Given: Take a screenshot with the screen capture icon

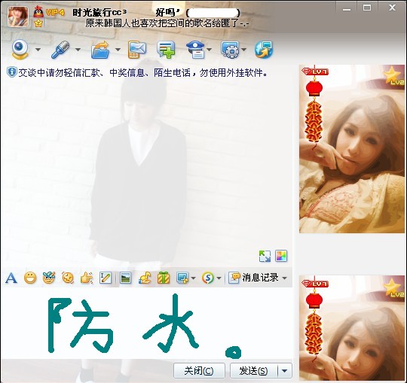Looking at the screenshot, I should (x=182, y=278).
